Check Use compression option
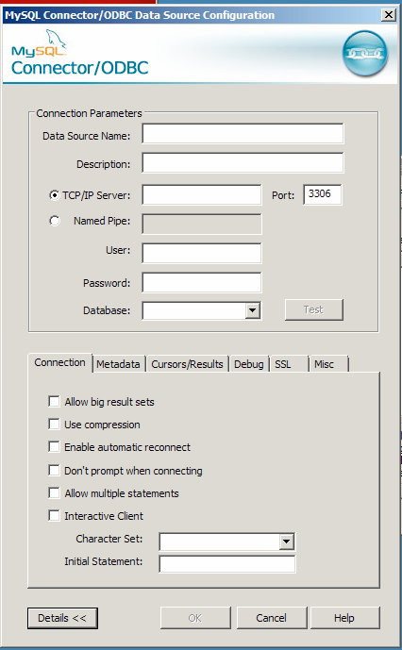This screenshot has width=402, height=650. (x=54, y=425)
